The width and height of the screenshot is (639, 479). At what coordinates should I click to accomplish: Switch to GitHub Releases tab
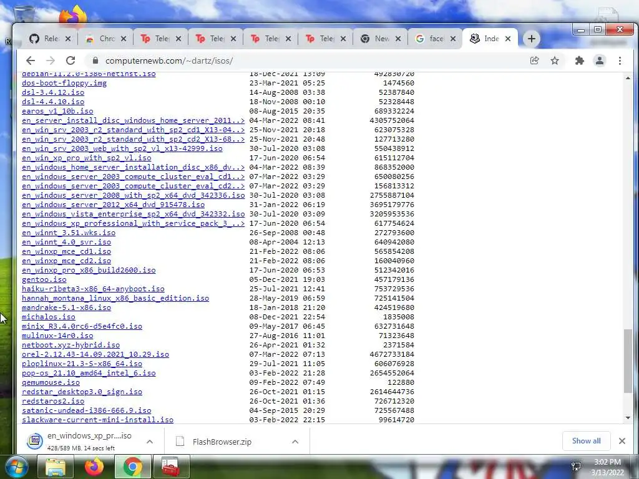pyautogui.click(x=50, y=39)
